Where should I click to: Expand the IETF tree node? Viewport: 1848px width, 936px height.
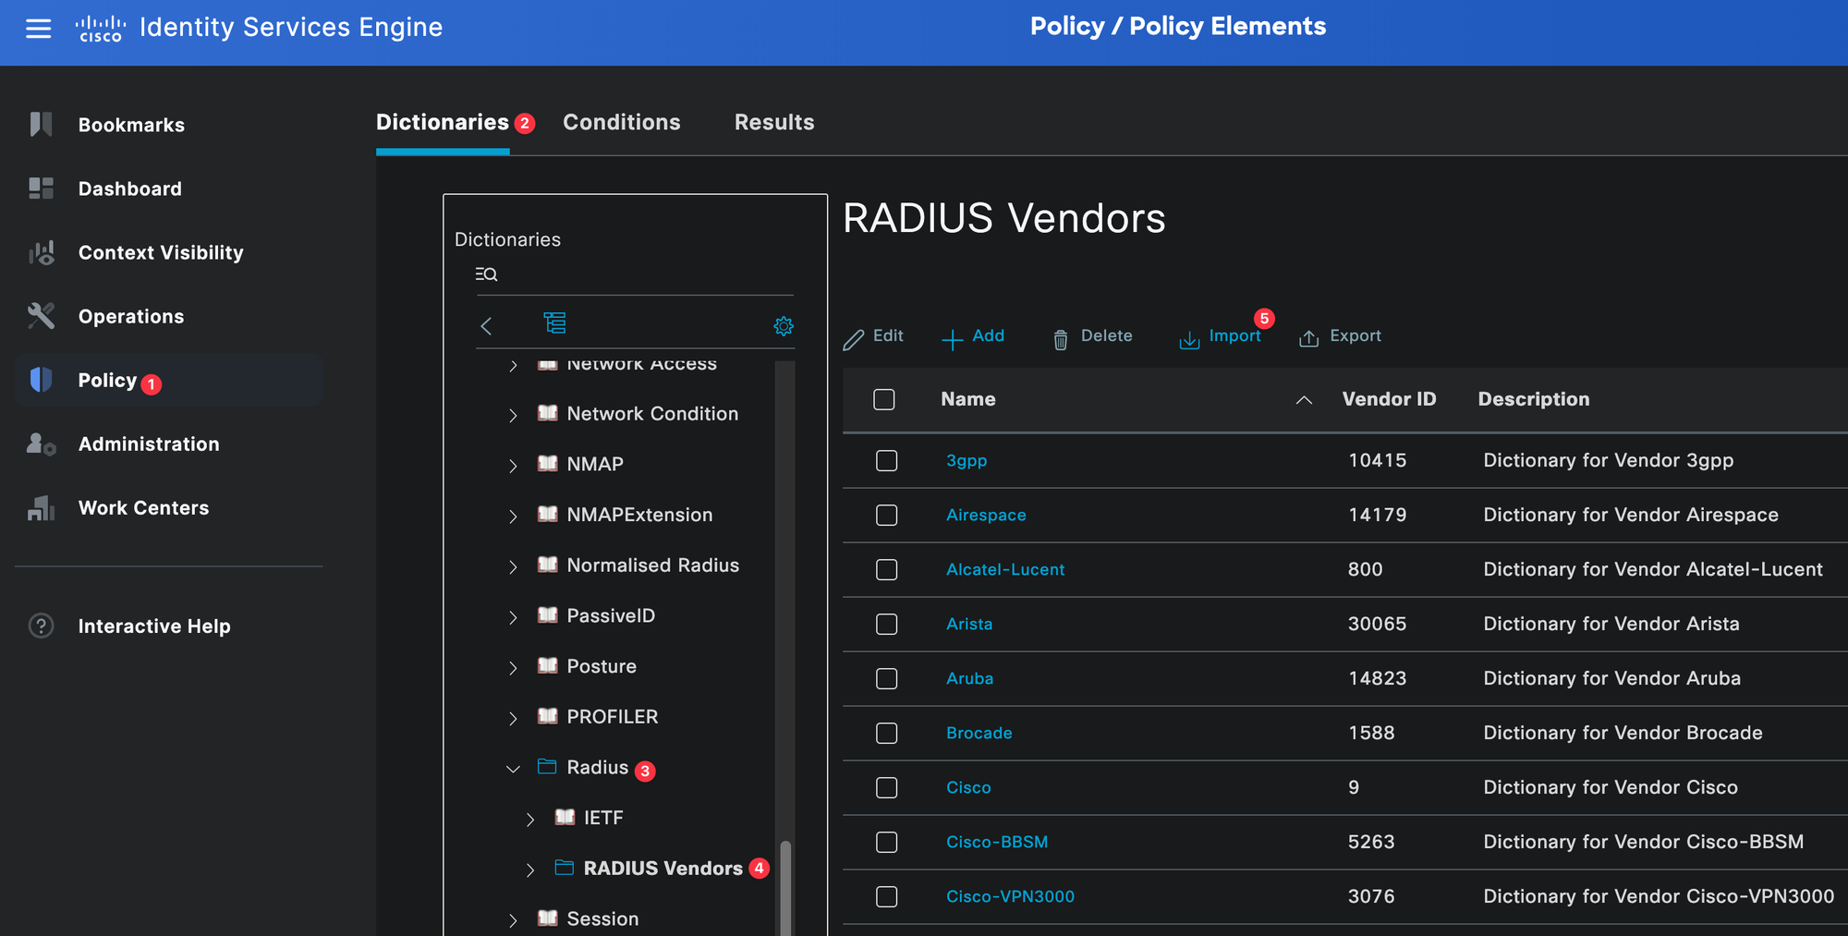pyautogui.click(x=530, y=820)
